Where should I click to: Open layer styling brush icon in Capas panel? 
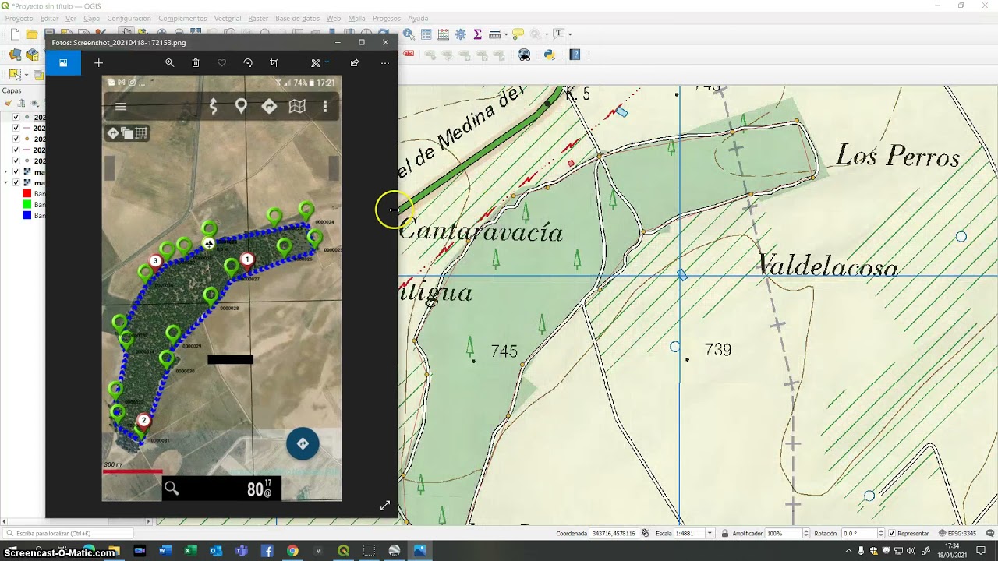click(8, 103)
